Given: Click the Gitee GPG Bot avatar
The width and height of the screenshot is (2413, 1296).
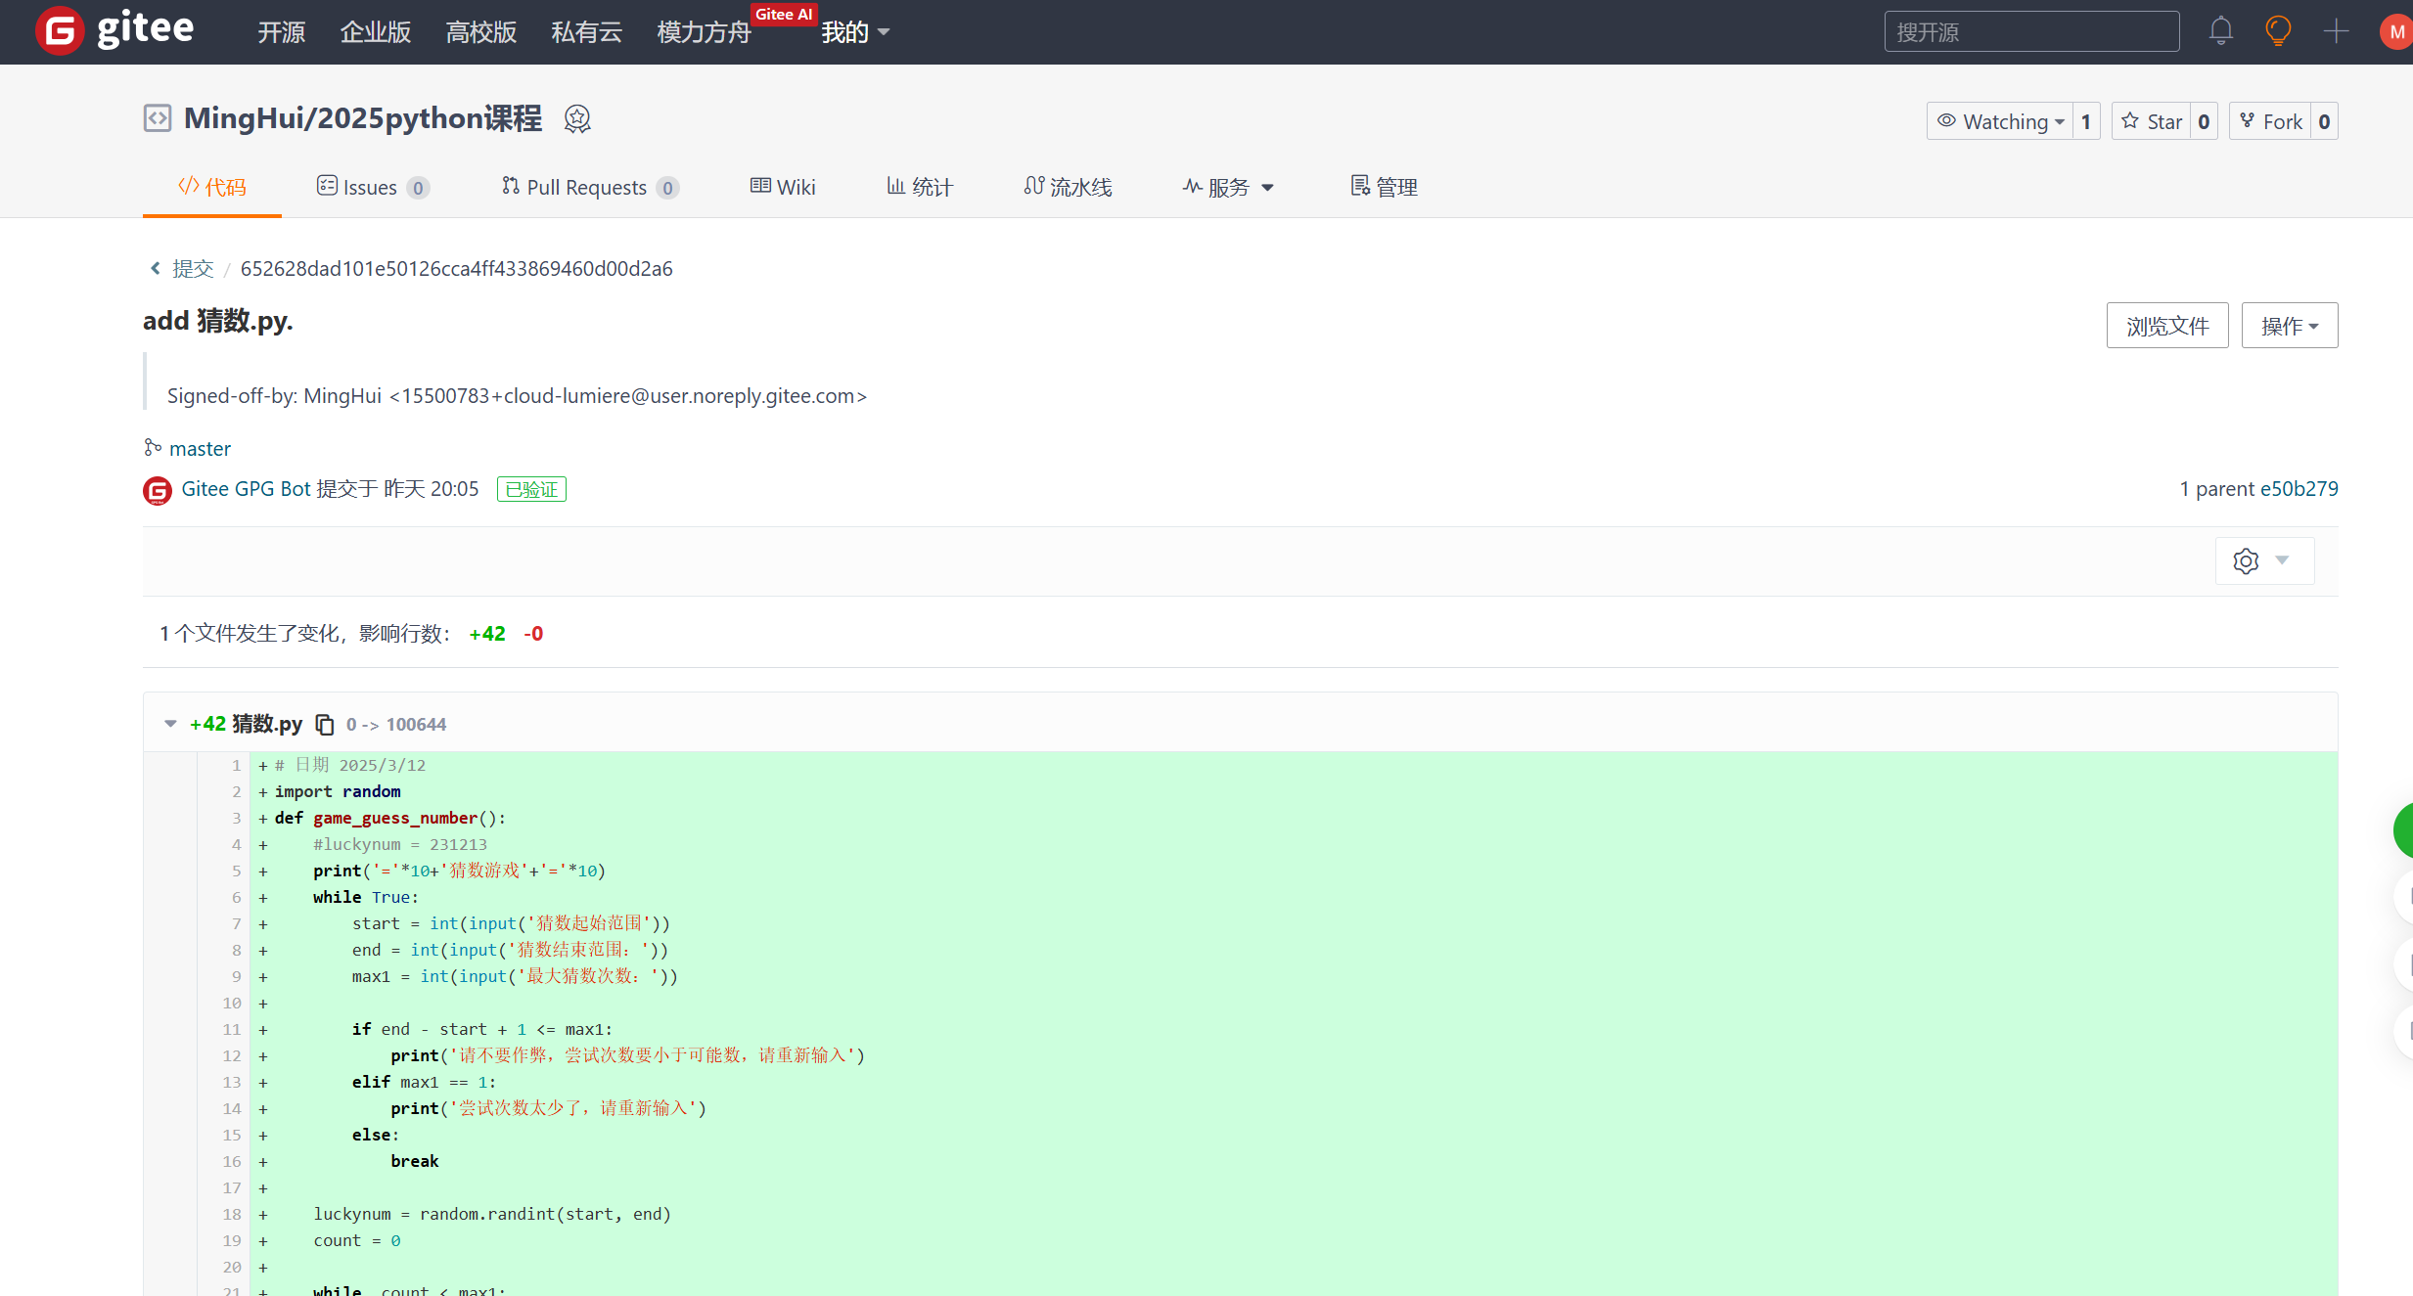Looking at the screenshot, I should 158,490.
